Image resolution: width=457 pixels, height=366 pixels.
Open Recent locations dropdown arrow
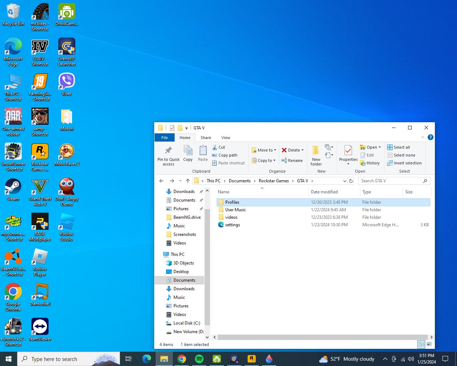pyautogui.click(x=180, y=181)
